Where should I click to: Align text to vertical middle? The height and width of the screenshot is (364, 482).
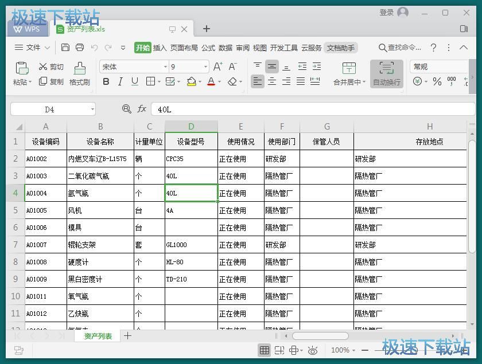pos(272,66)
